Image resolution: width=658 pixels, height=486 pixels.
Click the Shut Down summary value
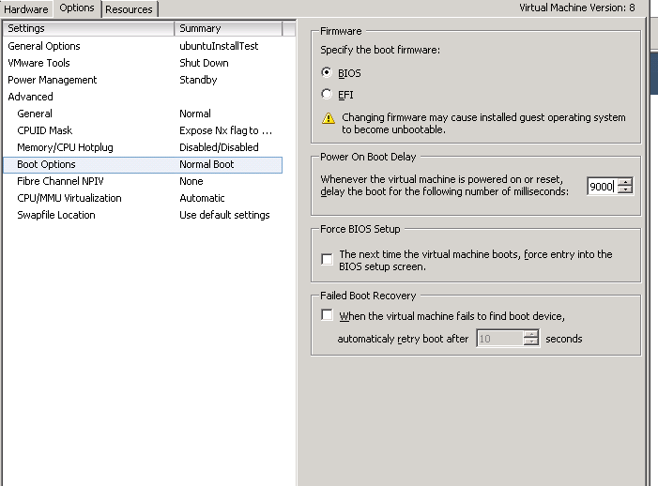[204, 63]
